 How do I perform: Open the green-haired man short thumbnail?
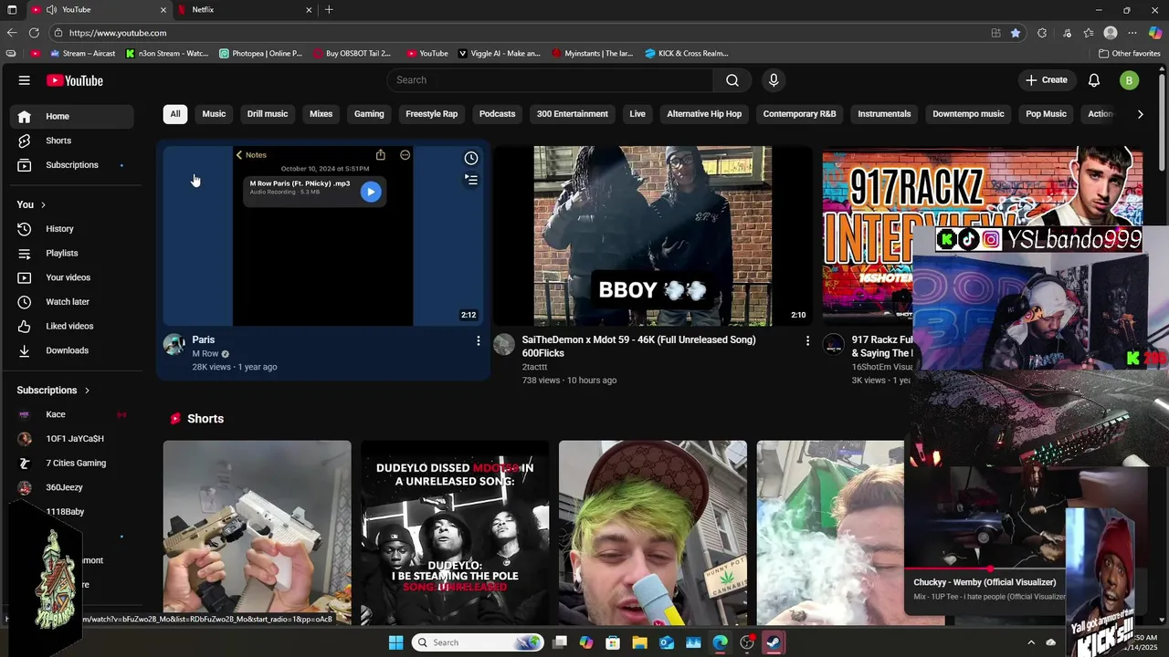point(652,533)
